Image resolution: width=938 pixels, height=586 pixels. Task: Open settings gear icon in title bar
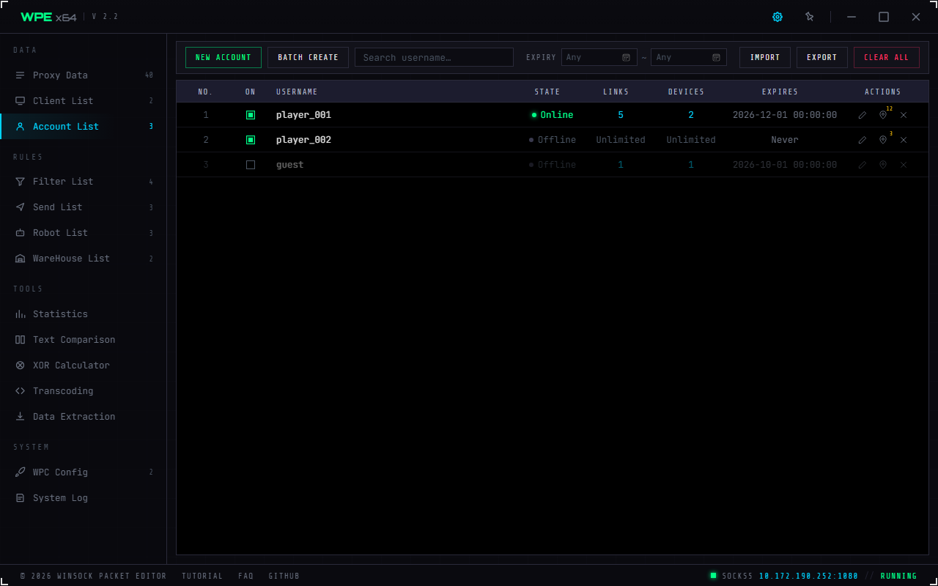[778, 17]
